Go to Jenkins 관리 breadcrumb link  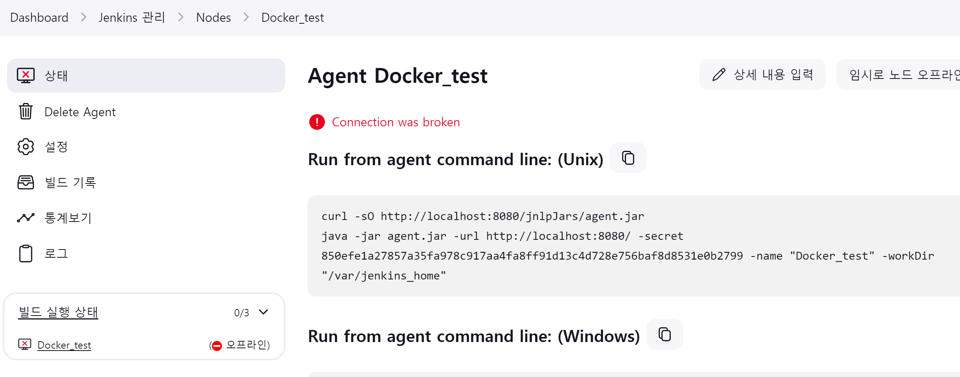pos(132,17)
